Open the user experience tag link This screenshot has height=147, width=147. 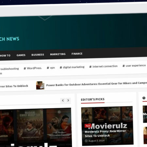134,66
